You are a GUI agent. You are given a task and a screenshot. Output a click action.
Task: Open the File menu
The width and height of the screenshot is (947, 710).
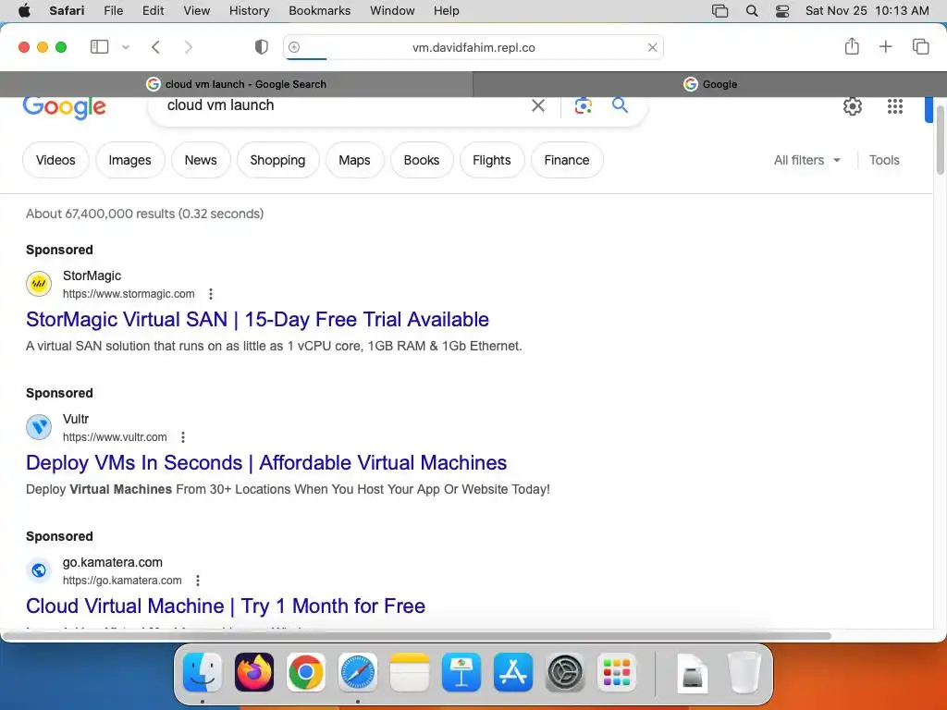(114, 11)
